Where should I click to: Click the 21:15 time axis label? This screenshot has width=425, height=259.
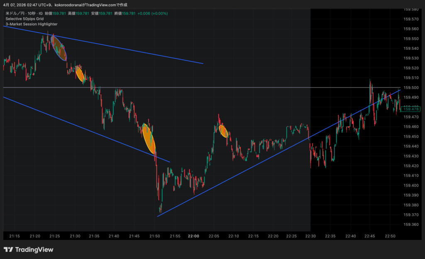point(15,236)
